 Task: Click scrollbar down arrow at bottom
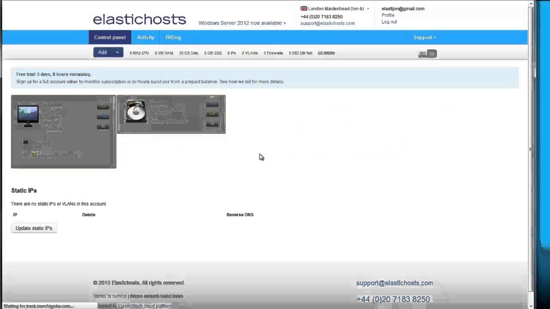coord(531,306)
